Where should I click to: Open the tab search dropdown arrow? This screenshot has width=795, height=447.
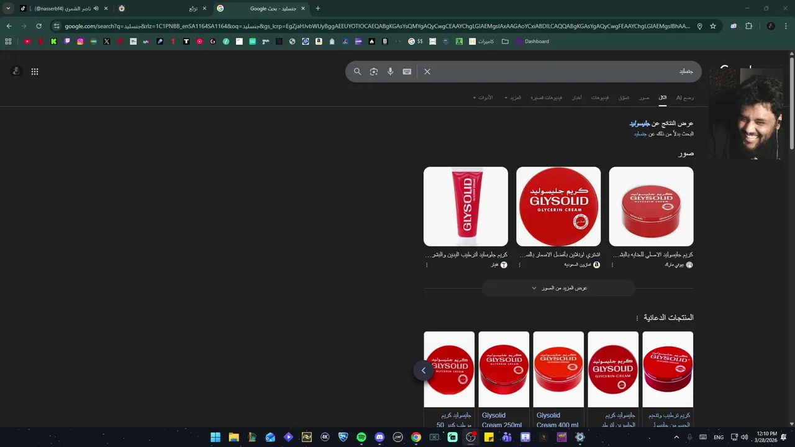click(8, 9)
